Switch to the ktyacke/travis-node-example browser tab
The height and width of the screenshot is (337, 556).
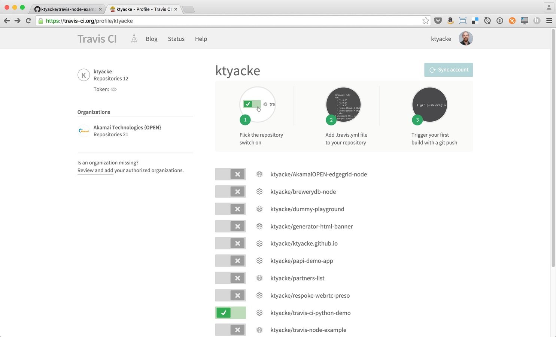click(67, 9)
